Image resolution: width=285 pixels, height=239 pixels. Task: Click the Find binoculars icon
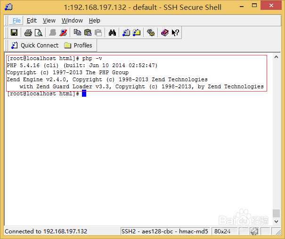(x=112, y=33)
